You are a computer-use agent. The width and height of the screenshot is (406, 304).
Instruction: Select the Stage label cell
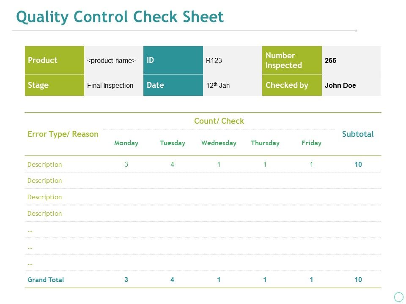pyautogui.click(x=55, y=85)
